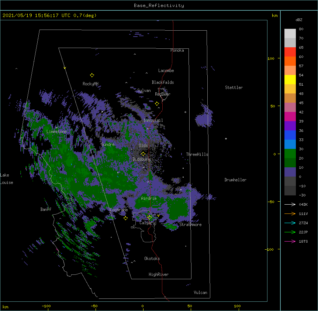Click the -100 mark on vertical axis

(x=269, y=249)
